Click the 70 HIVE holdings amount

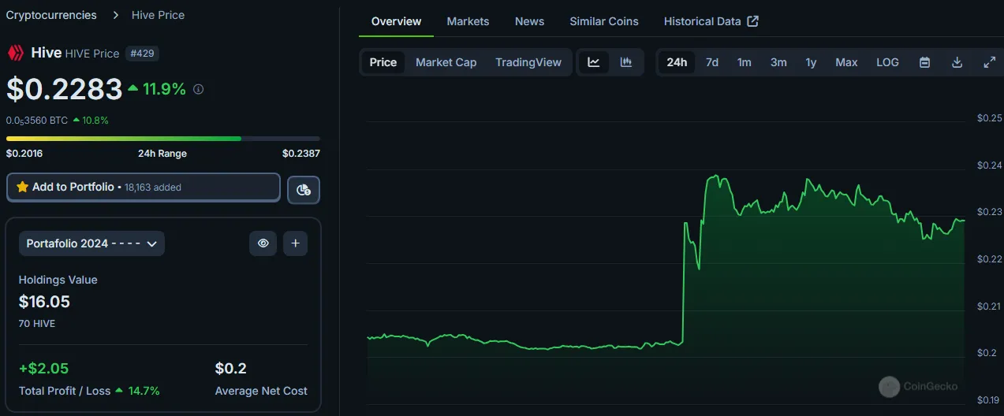(37, 324)
